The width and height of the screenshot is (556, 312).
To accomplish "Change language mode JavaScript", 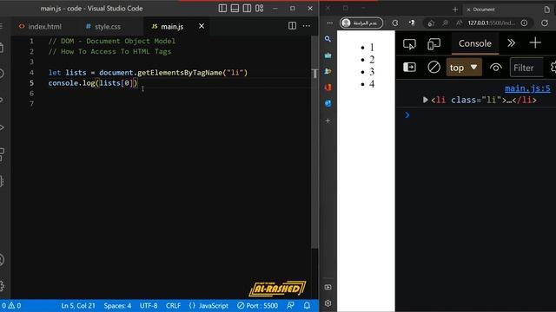I will [208, 306].
